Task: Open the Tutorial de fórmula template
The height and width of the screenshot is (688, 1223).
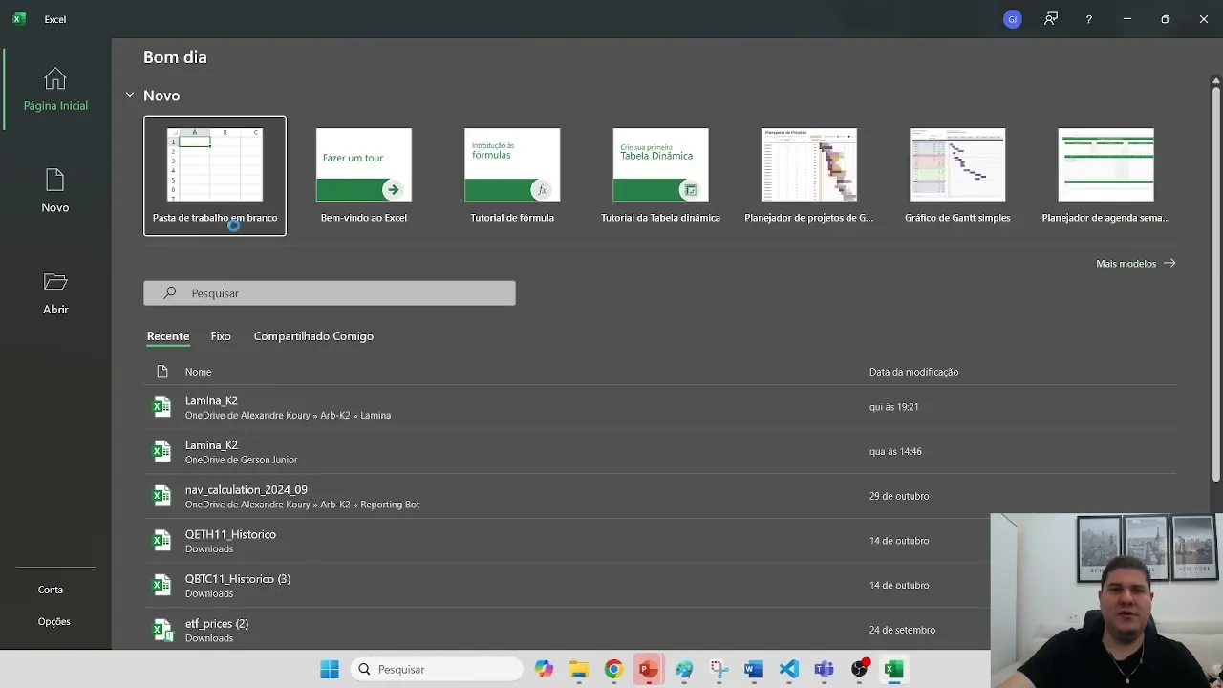Action: pos(512,176)
